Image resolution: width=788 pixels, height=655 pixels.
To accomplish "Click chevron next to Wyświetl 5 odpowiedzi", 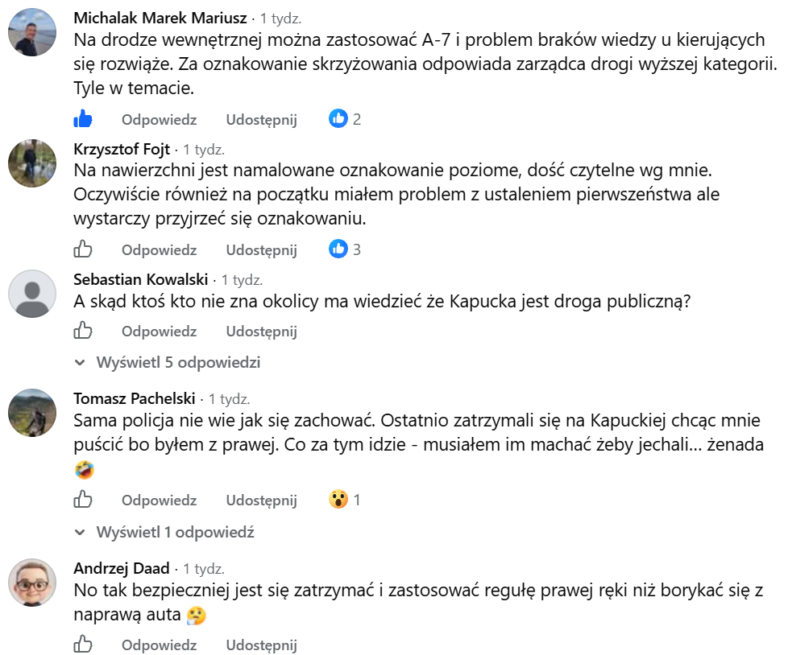I will tap(80, 362).
